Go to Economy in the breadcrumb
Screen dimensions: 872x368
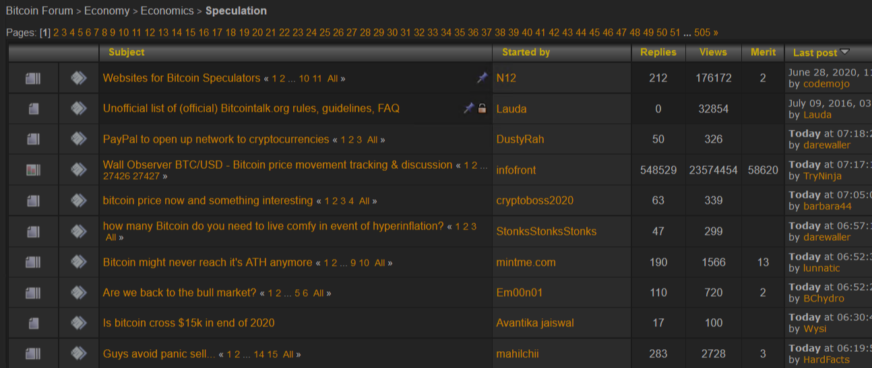(x=106, y=11)
